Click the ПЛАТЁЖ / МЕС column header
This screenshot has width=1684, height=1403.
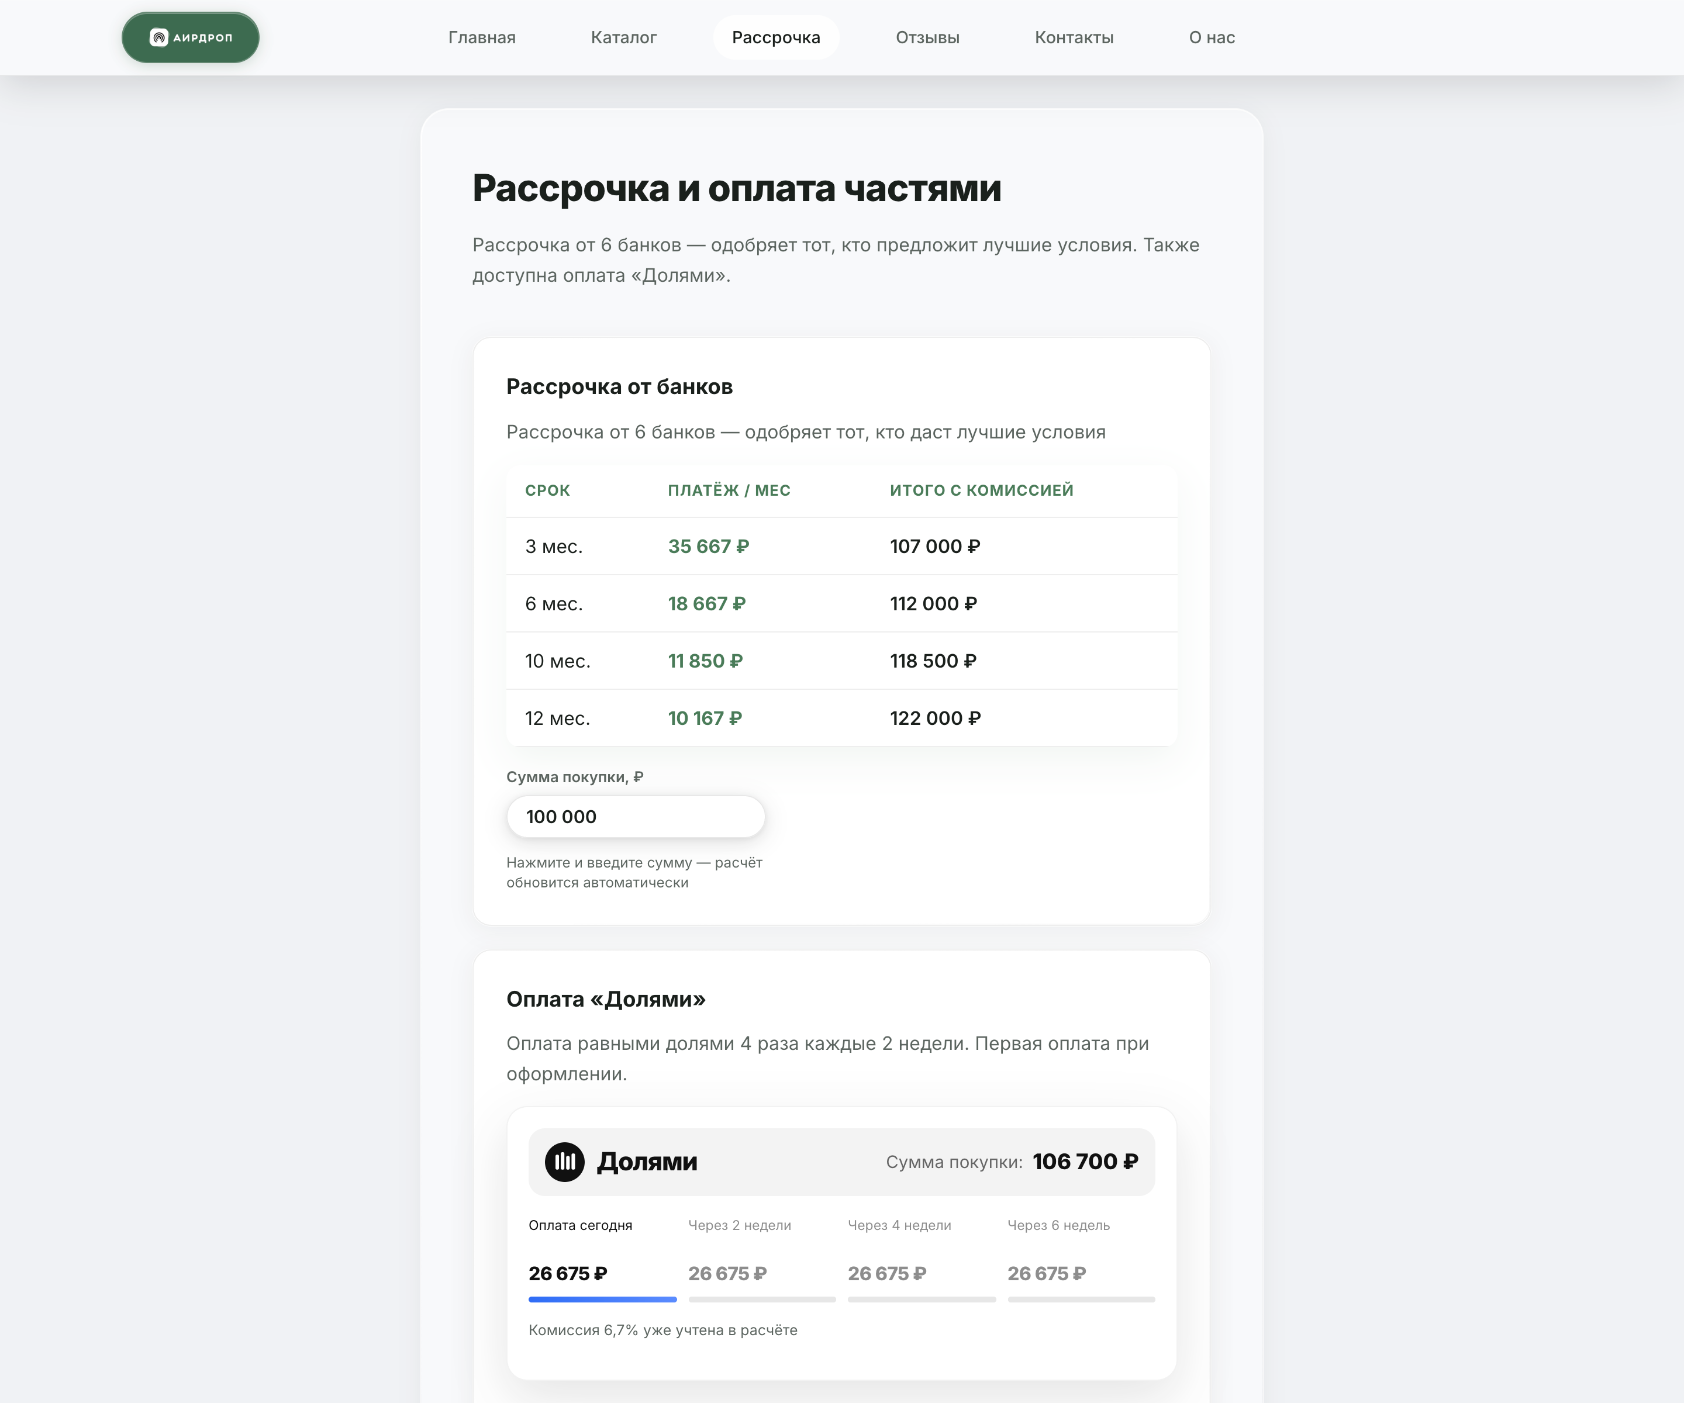(729, 490)
